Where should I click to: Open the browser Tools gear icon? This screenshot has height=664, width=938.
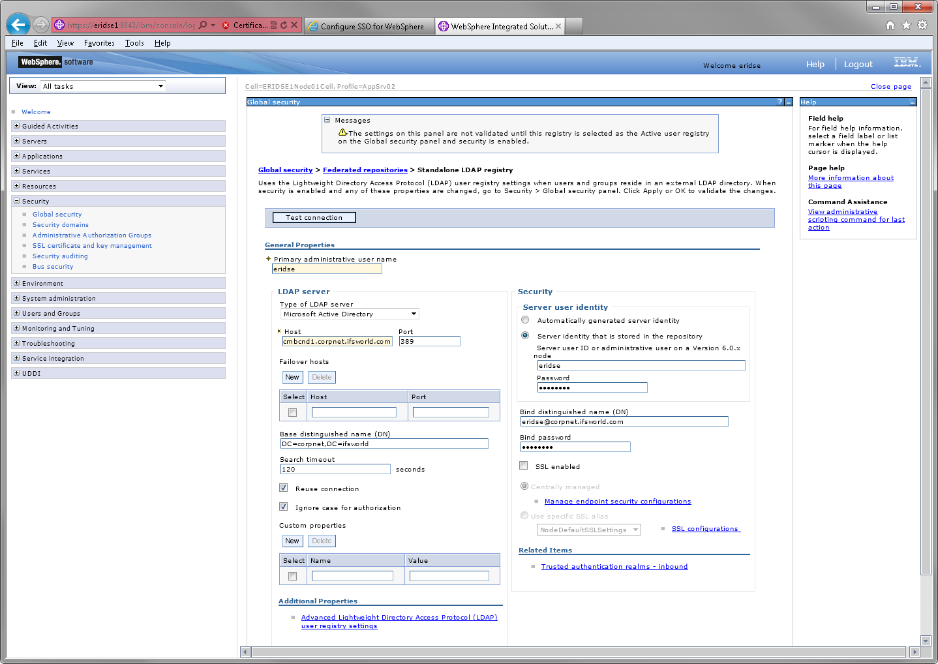pyautogui.click(x=922, y=25)
